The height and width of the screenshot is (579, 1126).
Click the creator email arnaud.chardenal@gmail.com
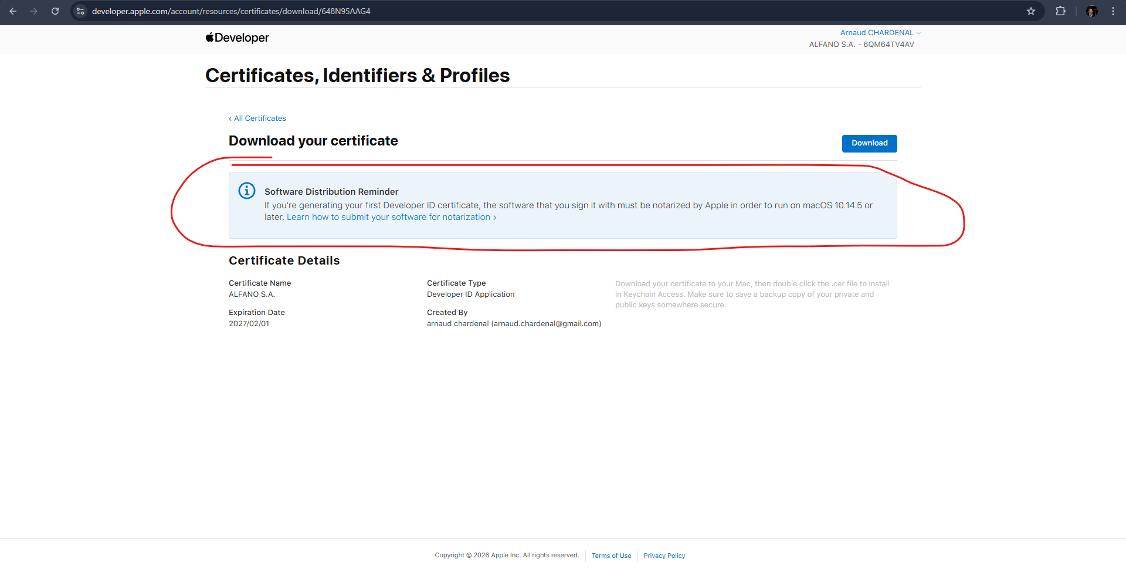pos(546,324)
